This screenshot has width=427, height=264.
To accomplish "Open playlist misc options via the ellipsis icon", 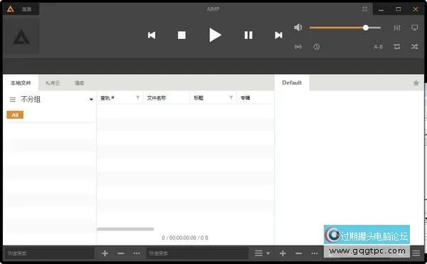I will 315,253.
